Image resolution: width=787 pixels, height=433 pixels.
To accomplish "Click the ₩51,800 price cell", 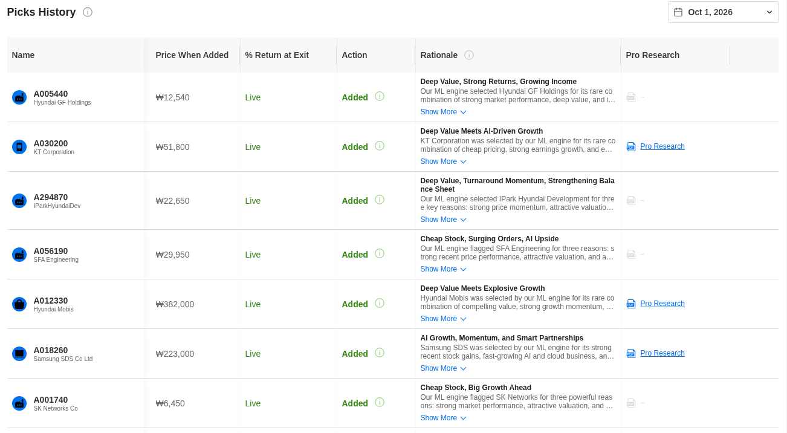I will (172, 147).
